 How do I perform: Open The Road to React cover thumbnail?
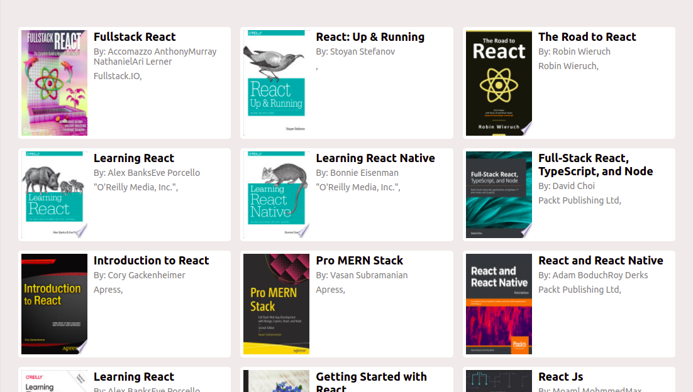[x=498, y=82]
